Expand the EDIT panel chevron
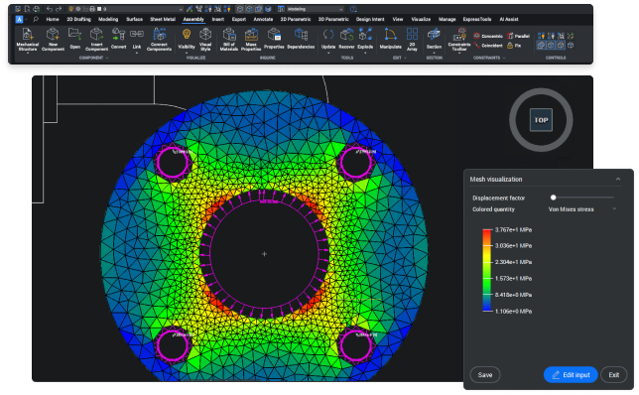 405,58
